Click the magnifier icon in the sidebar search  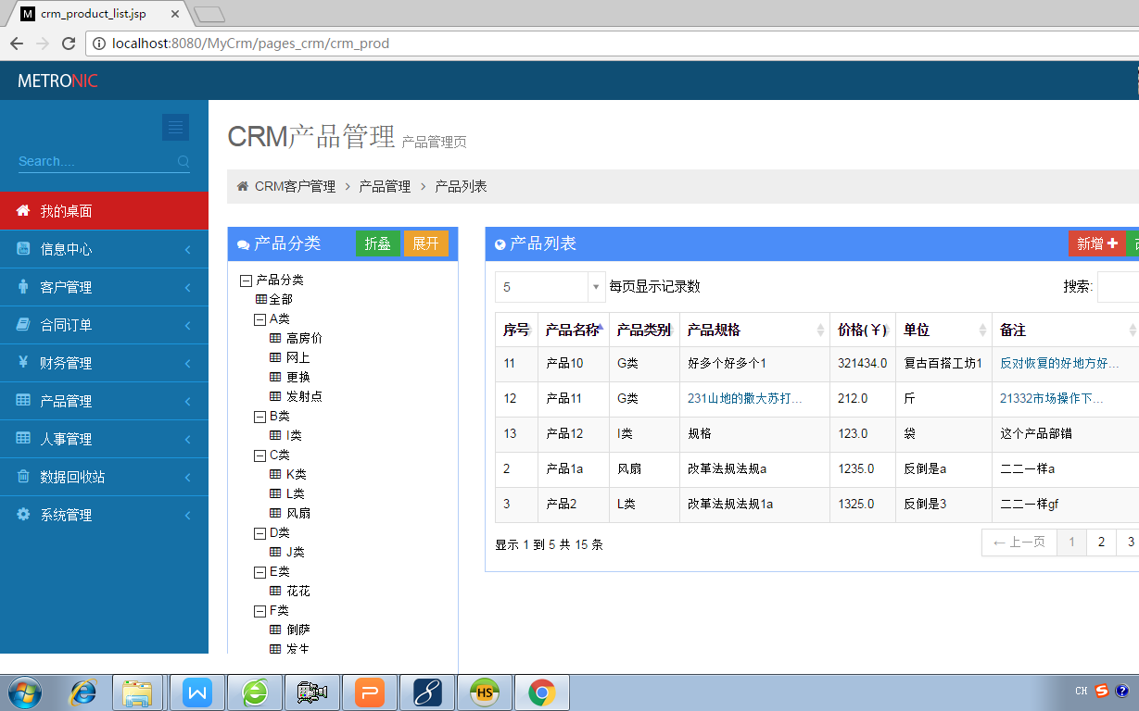pyautogui.click(x=183, y=161)
